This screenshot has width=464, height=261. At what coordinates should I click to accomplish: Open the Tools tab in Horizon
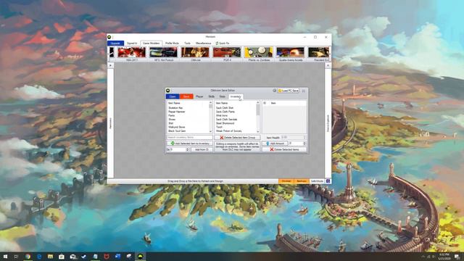coord(187,43)
